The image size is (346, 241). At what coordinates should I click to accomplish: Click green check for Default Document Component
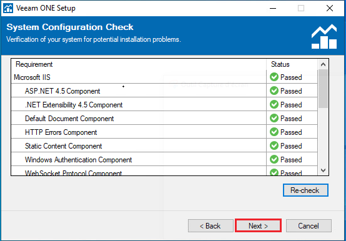(274, 118)
